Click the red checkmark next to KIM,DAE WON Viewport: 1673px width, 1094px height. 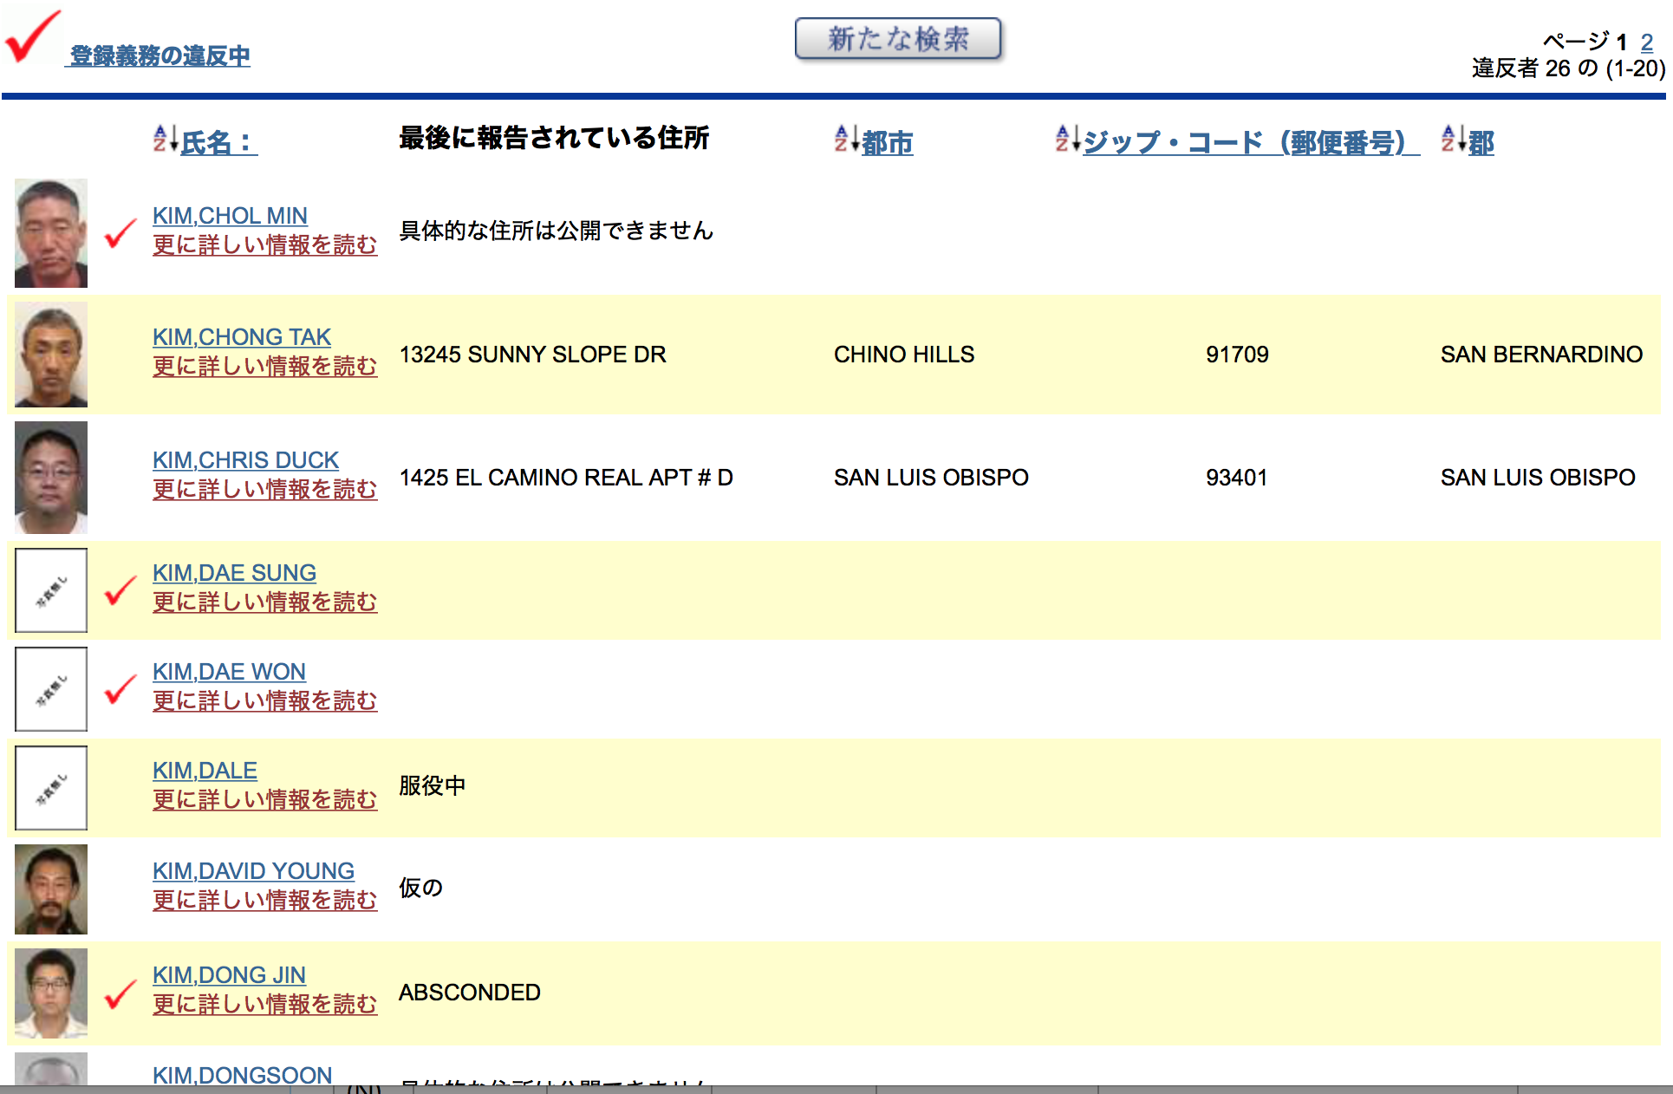120,688
